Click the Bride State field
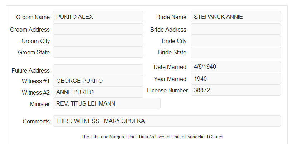 click(236, 52)
